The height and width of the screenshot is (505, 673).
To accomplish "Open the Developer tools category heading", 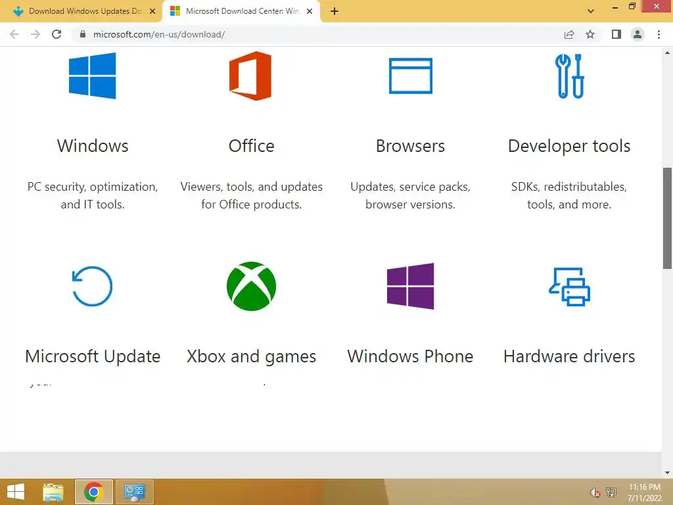I will coord(569,147).
